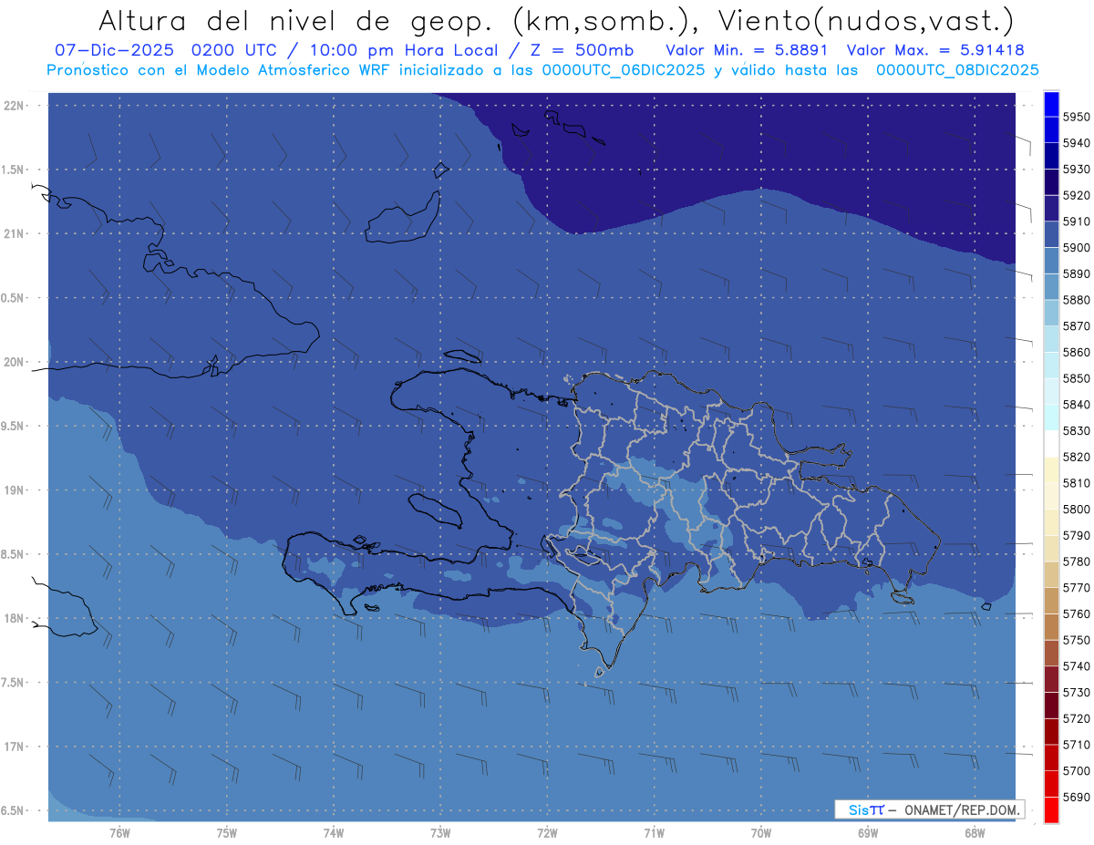The image size is (1094, 845).
Task: Click the bright blue swatch above 5950
Action: click(x=1051, y=104)
